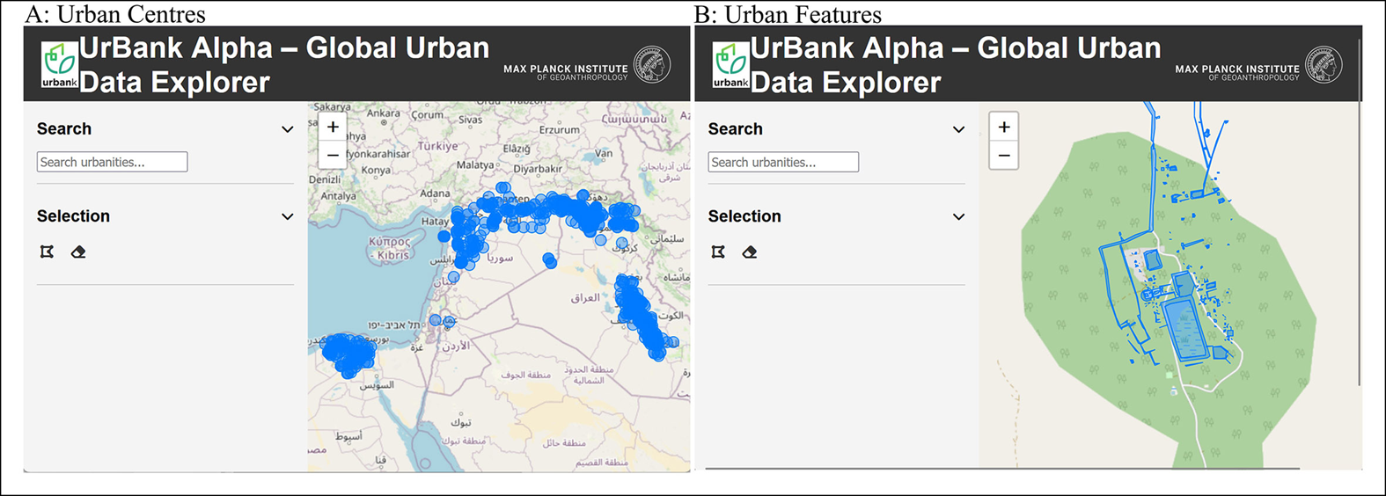This screenshot has width=1386, height=496.
Task: Click the eraser clear-selection tool in panel B
Action: pos(750,252)
